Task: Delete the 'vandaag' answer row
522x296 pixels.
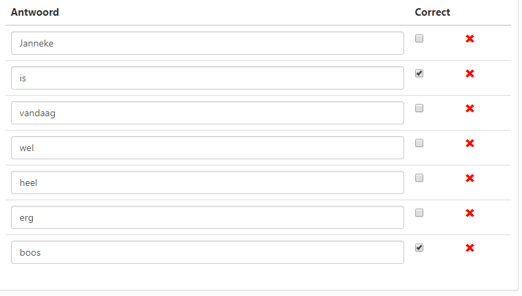Action: click(x=470, y=109)
